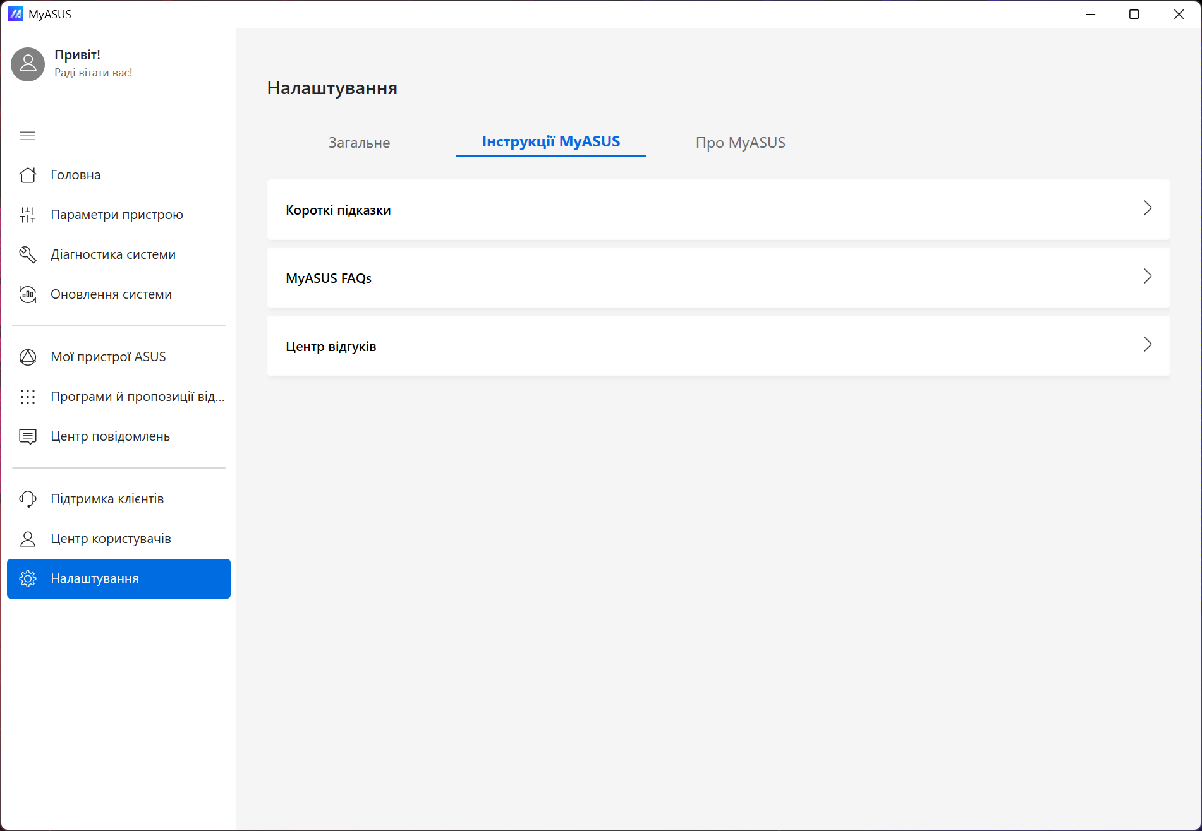Open Налаштування in the sidebar
Viewport: 1202px width, 831px height.
[119, 578]
